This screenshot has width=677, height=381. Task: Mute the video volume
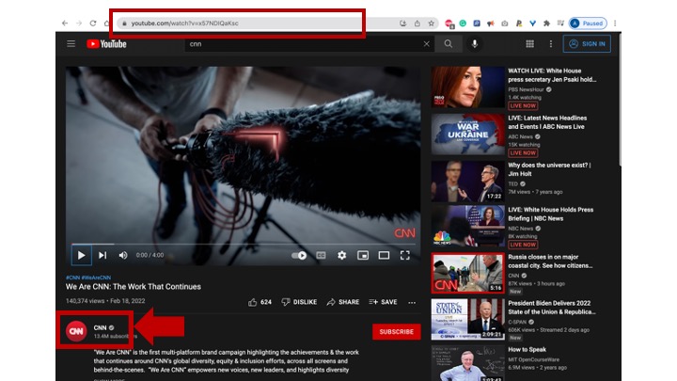[x=123, y=255]
